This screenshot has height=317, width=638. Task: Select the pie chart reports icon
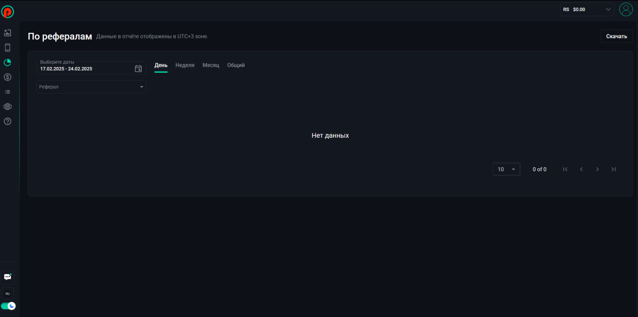tap(7, 63)
